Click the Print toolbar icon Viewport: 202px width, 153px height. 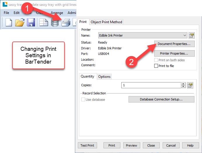pos(66,23)
